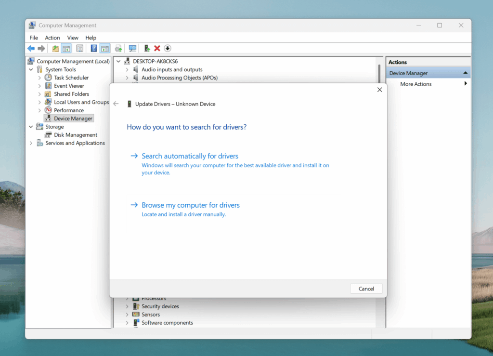Viewport: 493px width, 356px height.
Task: Scan for hardware changes via monitor icon
Action: tap(132, 48)
